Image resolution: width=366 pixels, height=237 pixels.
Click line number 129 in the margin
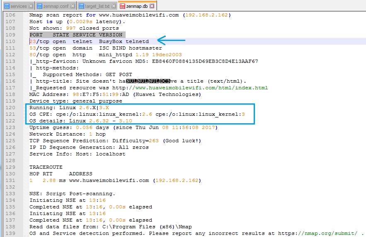point(10,167)
